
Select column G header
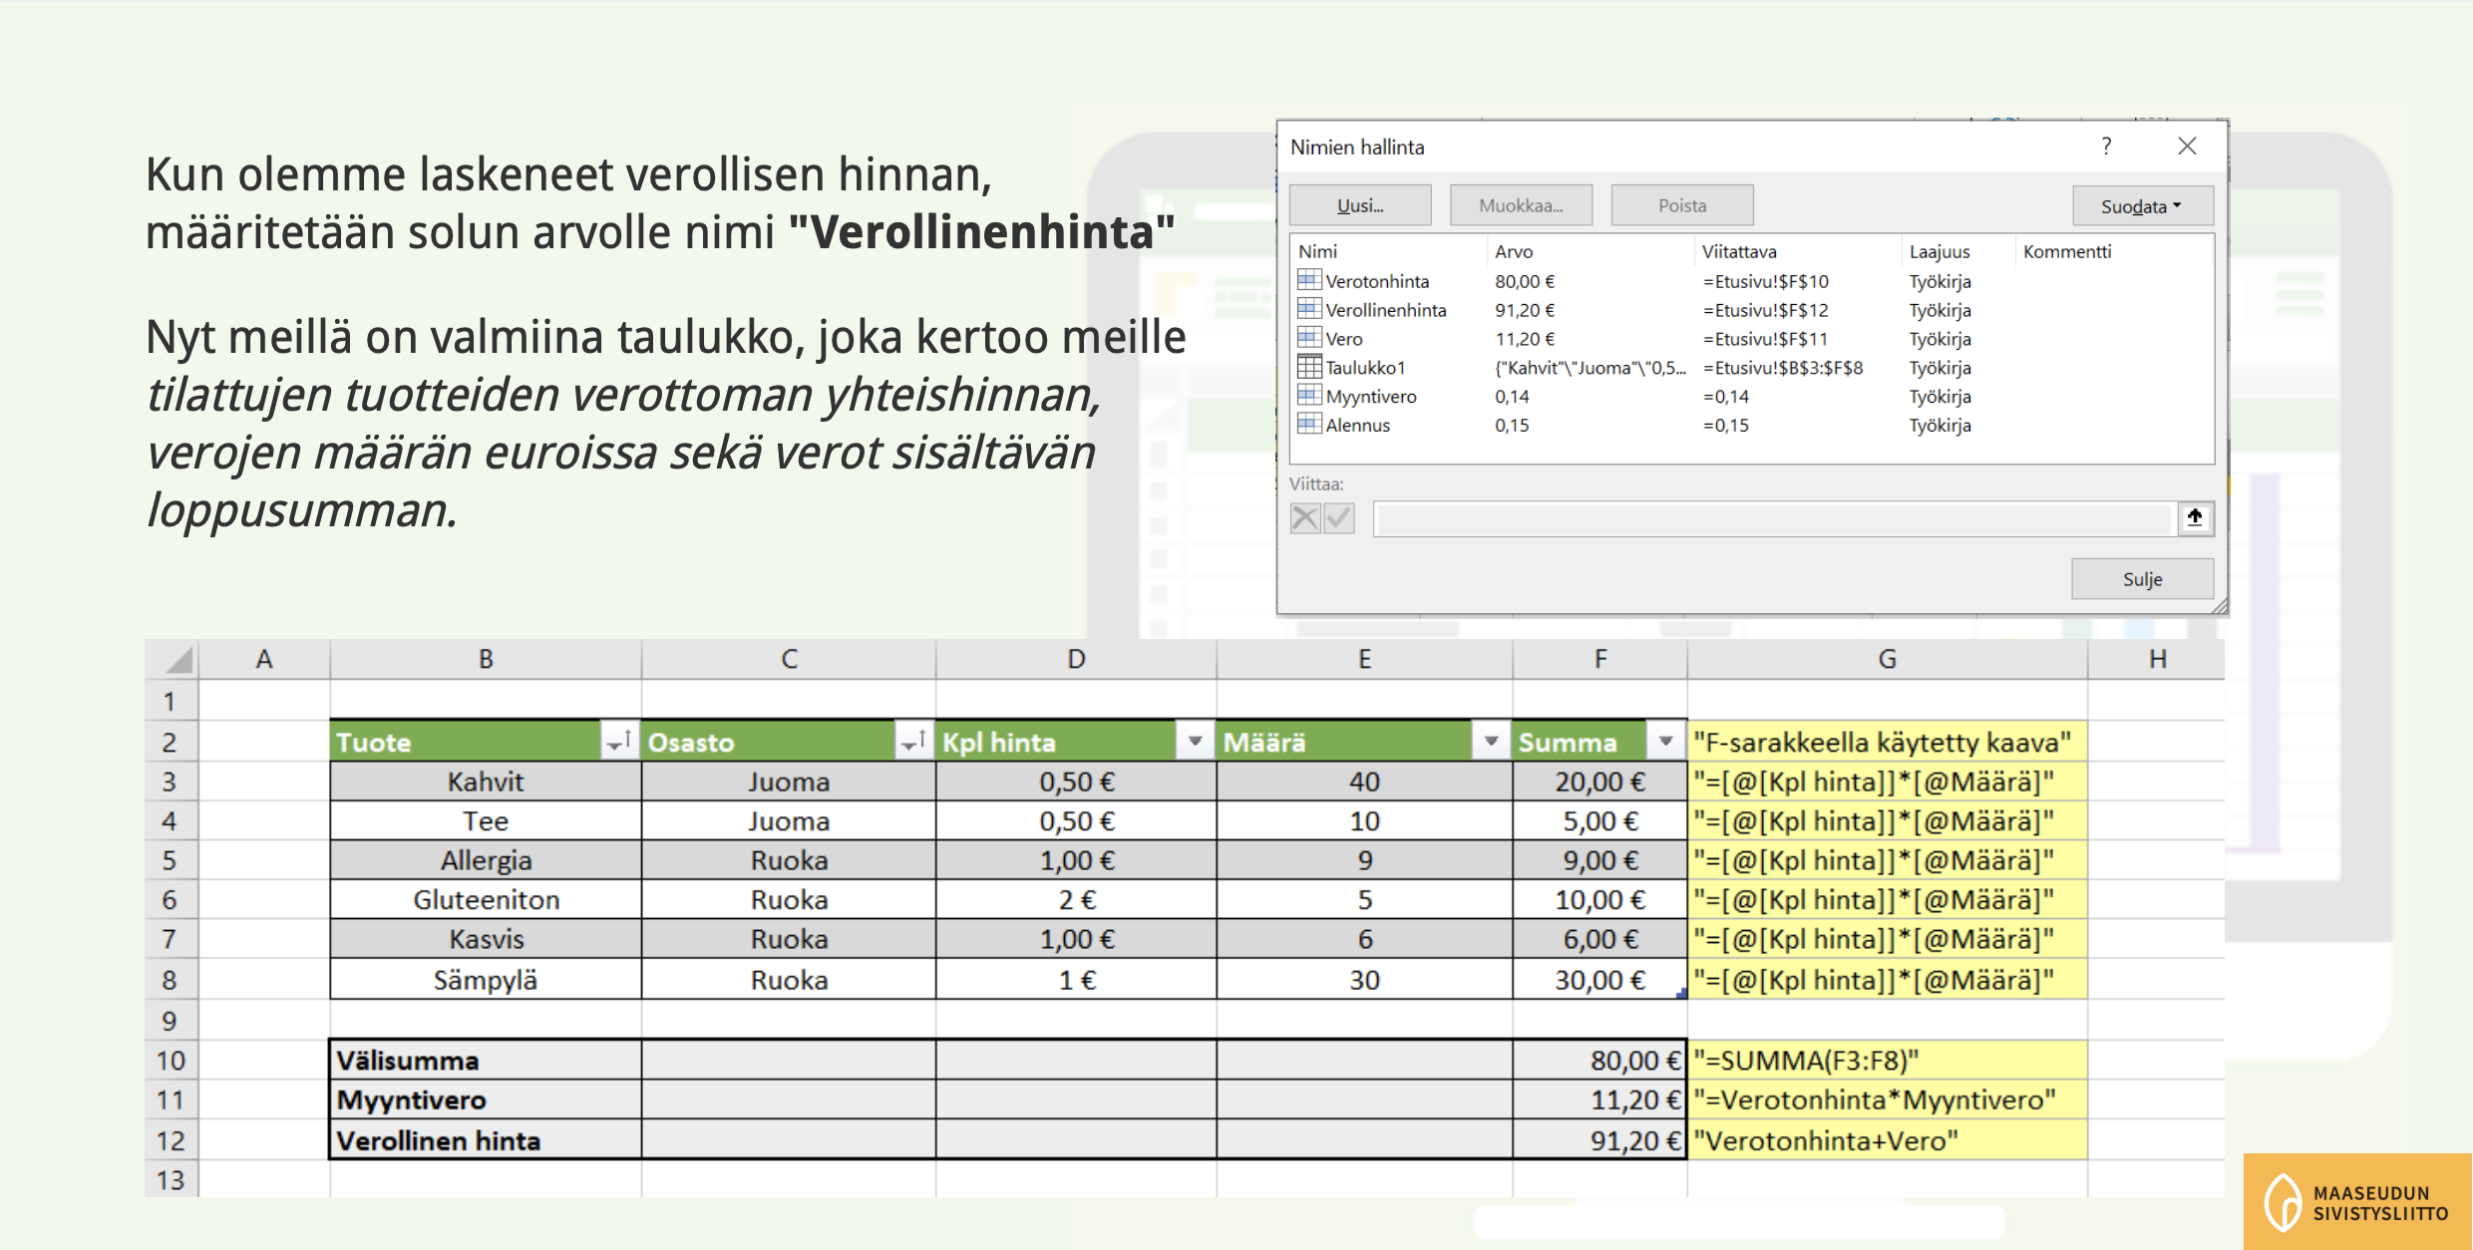(1888, 659)
